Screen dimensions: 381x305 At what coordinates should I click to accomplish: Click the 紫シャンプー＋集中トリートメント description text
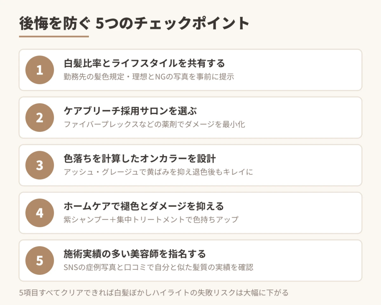pos(151,219)
